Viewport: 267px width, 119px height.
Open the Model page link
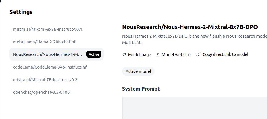pos(139,55)
